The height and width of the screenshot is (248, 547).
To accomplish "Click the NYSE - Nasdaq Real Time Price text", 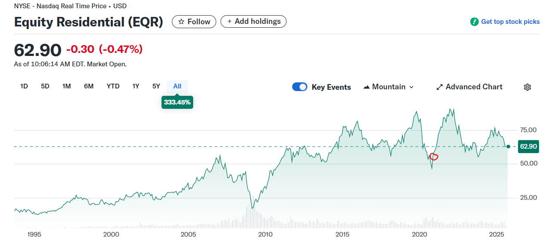I will pyautogui.click(x=60, y=6).
